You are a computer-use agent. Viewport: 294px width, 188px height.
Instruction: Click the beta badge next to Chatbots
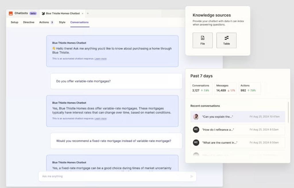pyautogui.click(x=33, y=13)
